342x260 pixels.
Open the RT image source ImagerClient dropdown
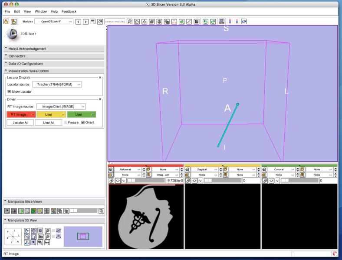[x=61, y=107]
